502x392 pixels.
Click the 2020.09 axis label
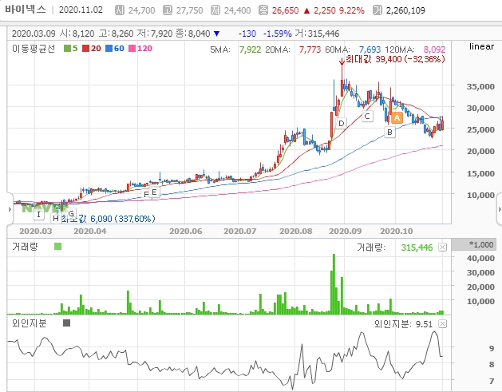coord(346,232)
